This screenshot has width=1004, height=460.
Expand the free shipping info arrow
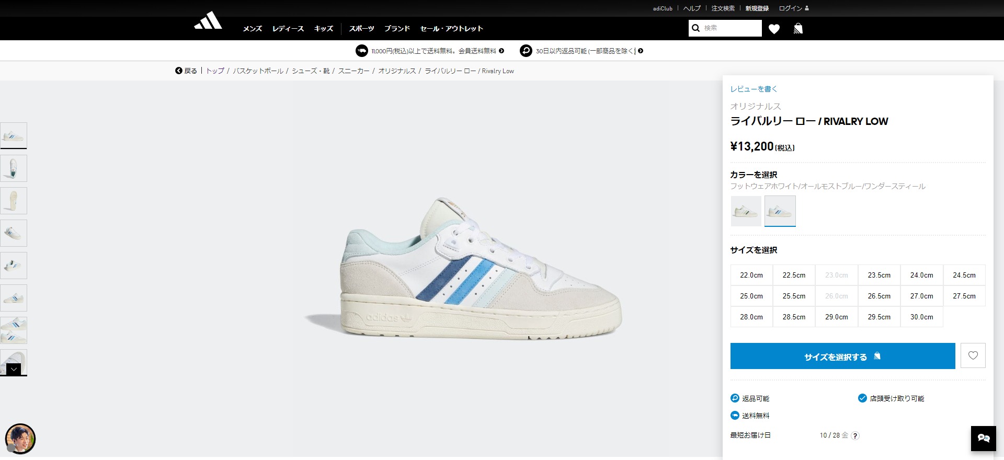(x=501, y=51)
